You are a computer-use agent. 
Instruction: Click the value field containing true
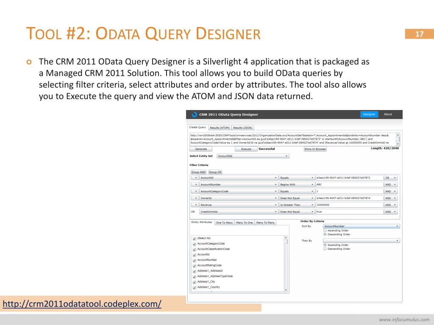click(x=349, y=212)
